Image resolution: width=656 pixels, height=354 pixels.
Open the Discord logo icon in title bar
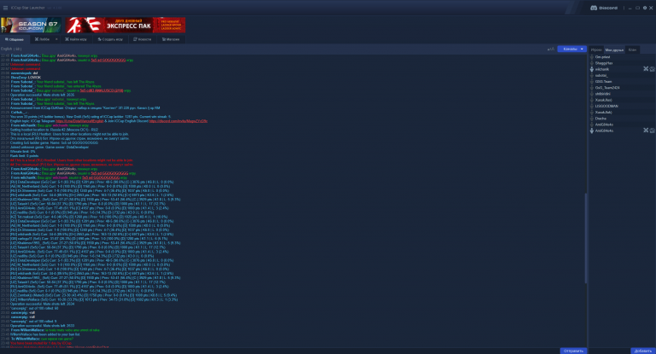coord(594,8)
